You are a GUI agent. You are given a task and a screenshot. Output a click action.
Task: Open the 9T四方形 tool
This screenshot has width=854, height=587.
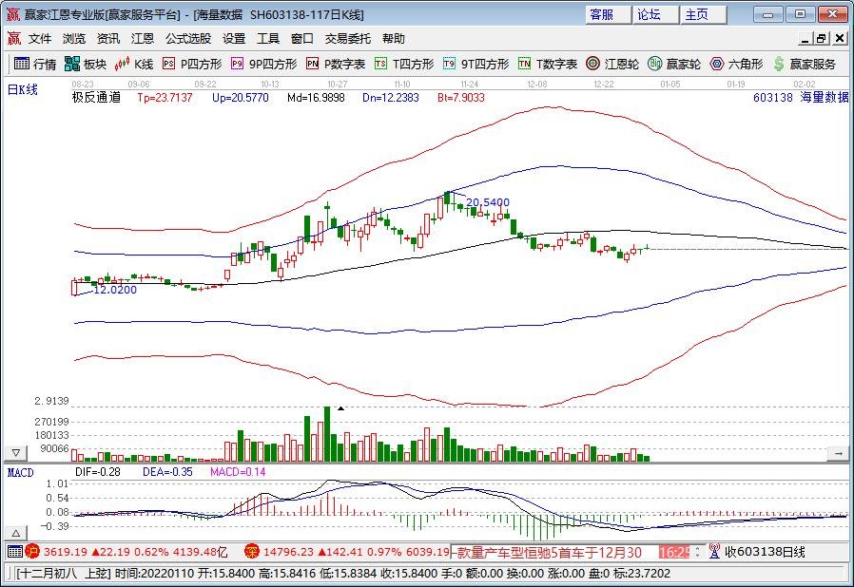tap(476, 65)
